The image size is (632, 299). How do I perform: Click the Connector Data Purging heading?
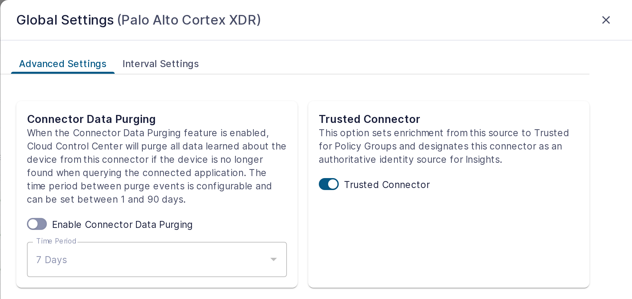91,119
